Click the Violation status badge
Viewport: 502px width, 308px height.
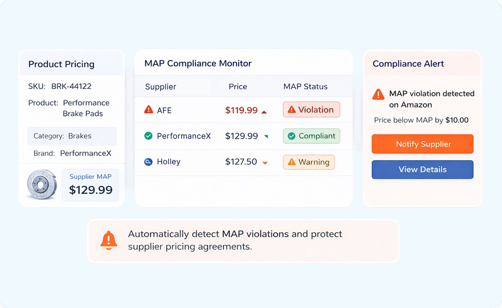tap(311, 110)
